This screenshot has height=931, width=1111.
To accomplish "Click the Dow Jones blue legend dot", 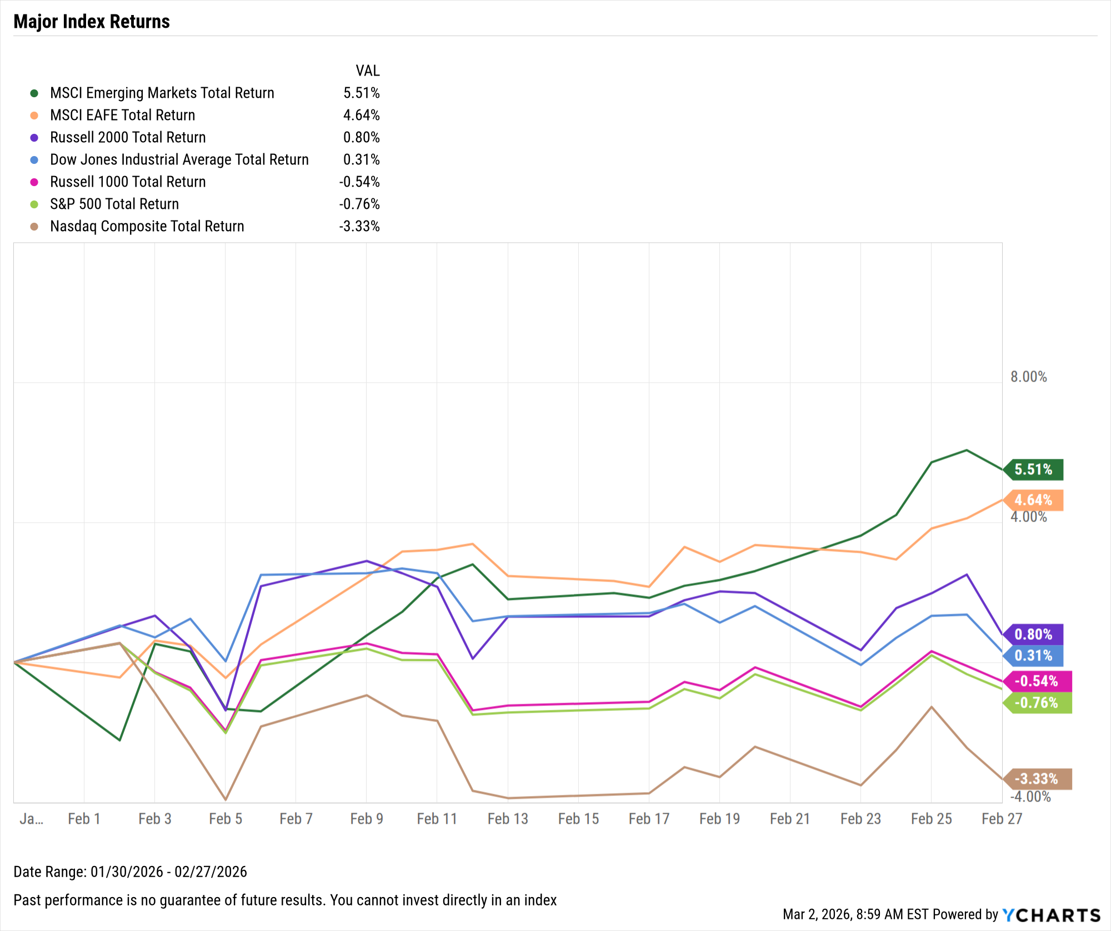I will click(x=34, y=160).
